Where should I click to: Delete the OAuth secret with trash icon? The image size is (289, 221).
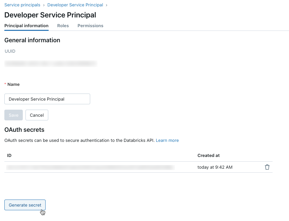pos(267,167)
